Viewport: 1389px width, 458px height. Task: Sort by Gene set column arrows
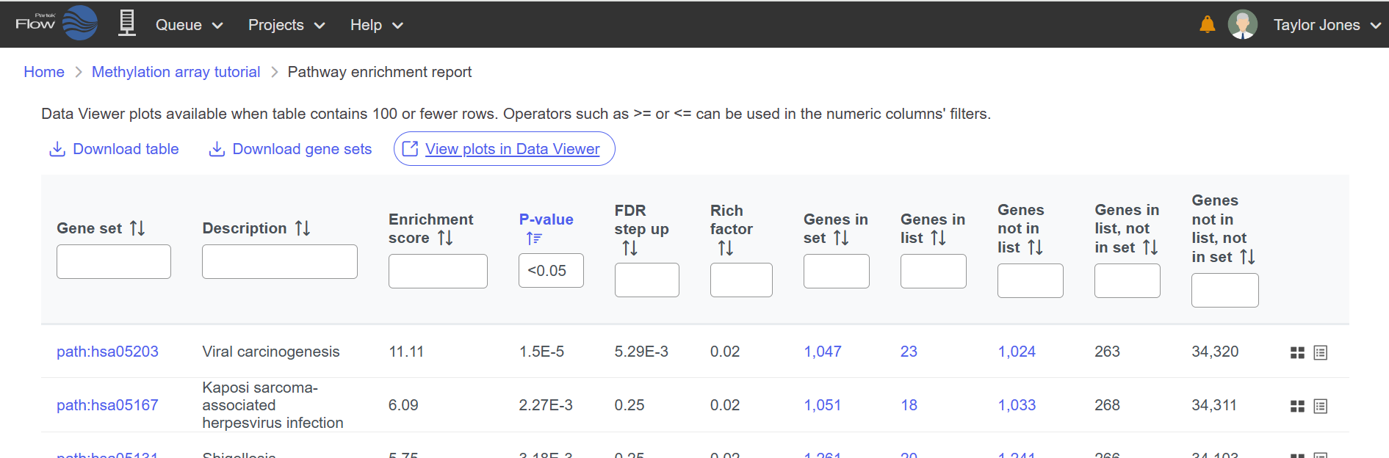[x=137, y=228]
